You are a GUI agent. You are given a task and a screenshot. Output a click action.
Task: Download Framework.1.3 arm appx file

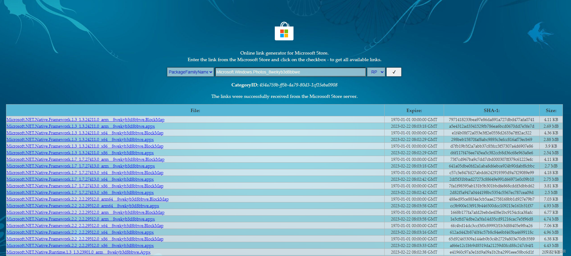(x=81, y=126)
